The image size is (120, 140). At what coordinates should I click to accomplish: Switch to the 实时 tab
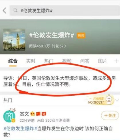pos(31,61)
